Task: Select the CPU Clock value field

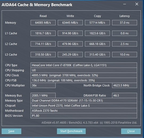Action: click(84, 75)
